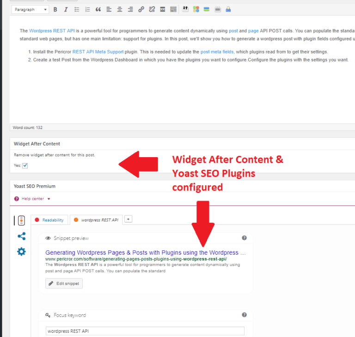Click list item 2 about creating test Post
The width and height of the screenshot is (355, 337).
pos(190,60)
